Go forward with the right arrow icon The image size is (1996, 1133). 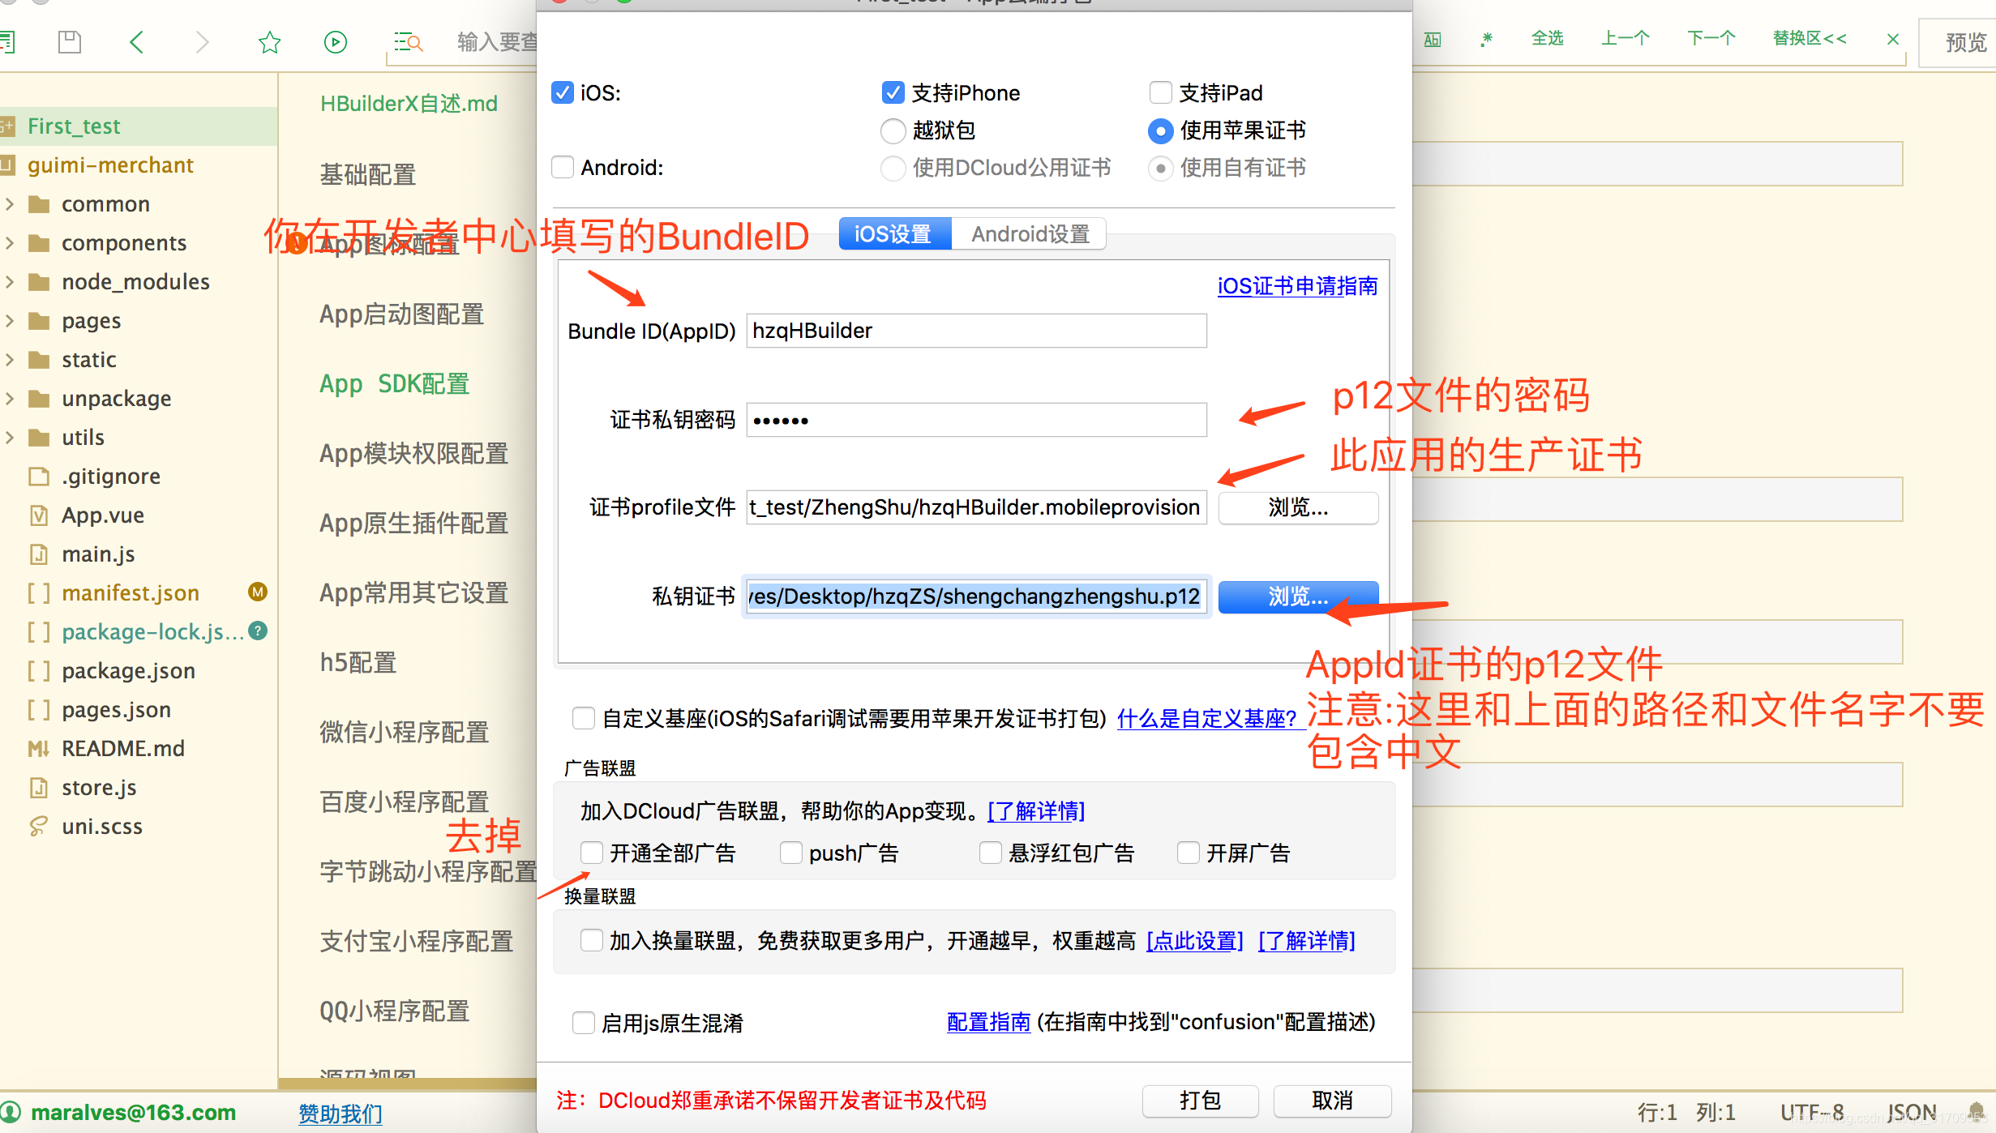click(203, 42)
